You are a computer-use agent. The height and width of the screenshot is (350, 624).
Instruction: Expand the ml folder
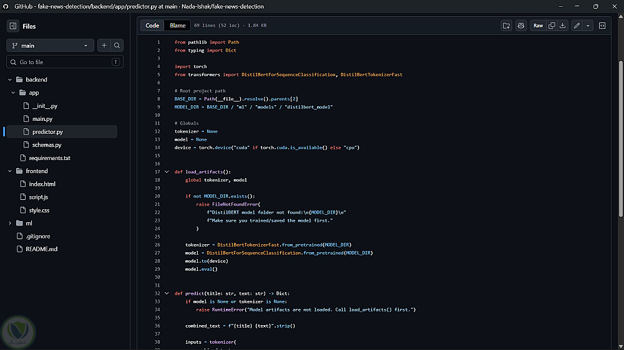tap(10, 224)
